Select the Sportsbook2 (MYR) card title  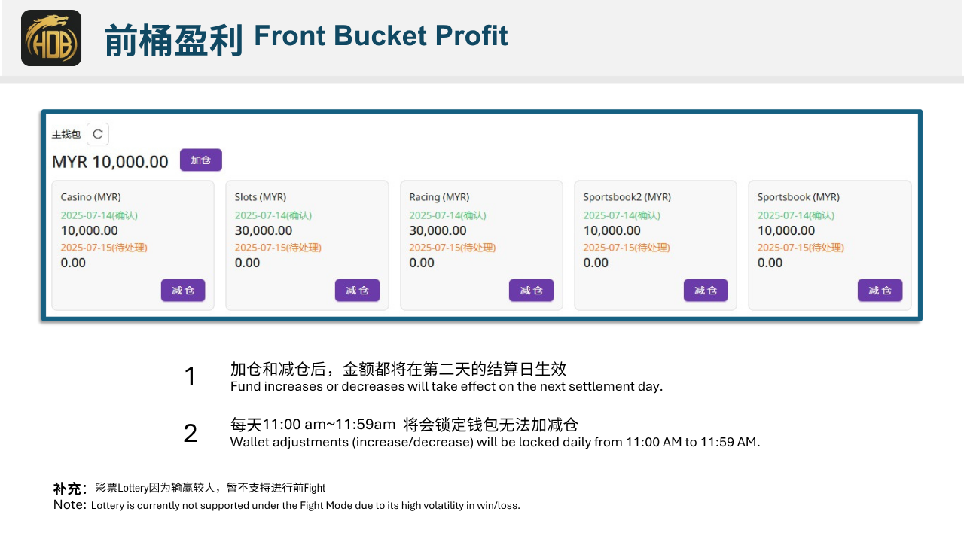(627, 197)
